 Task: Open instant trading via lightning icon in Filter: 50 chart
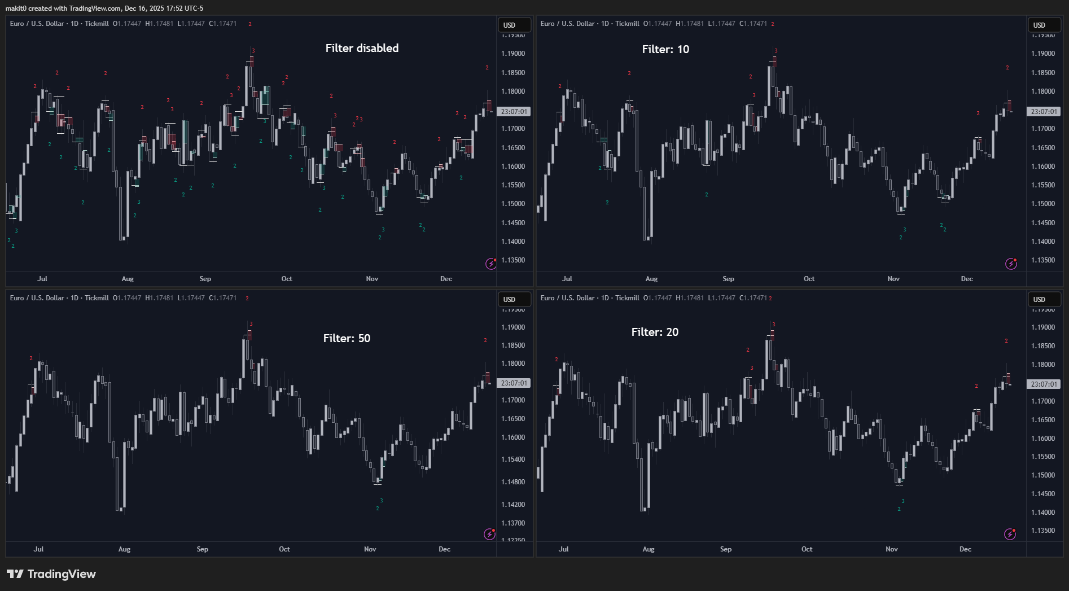coord(489,533)
